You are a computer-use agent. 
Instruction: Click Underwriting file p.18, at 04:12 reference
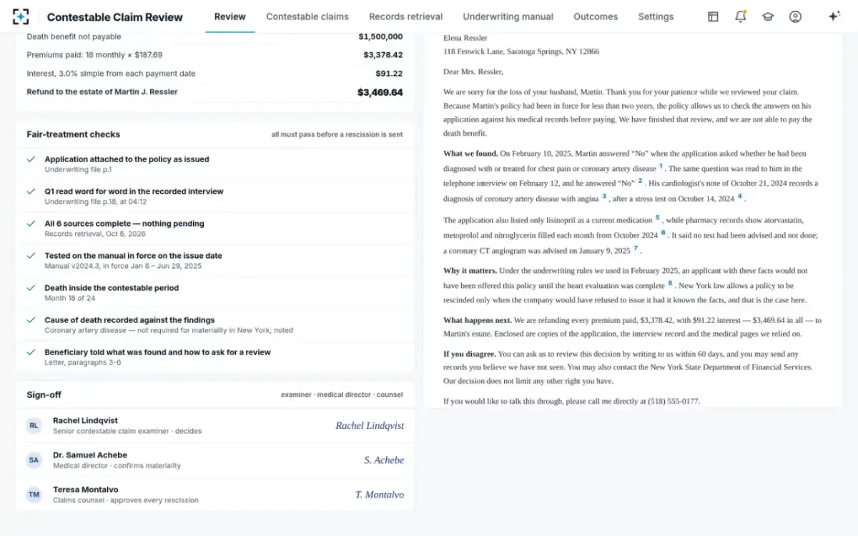coord(95,202)
